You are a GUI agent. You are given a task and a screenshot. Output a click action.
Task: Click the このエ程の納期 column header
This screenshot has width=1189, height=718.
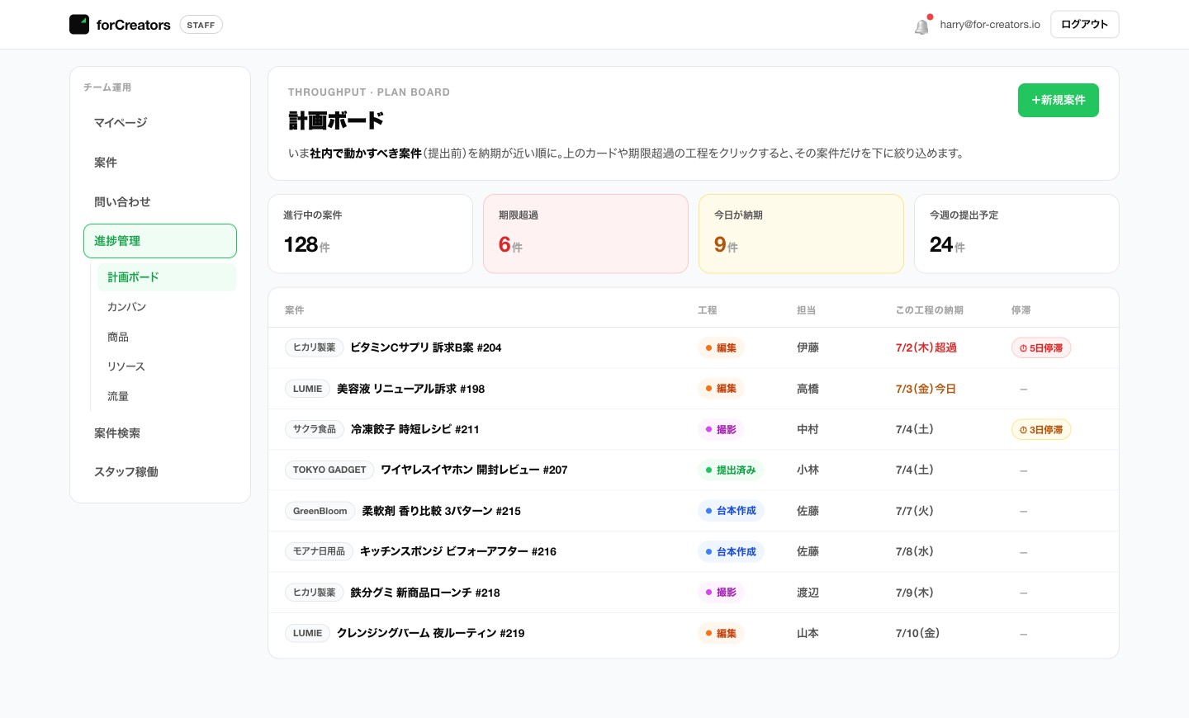930,310
